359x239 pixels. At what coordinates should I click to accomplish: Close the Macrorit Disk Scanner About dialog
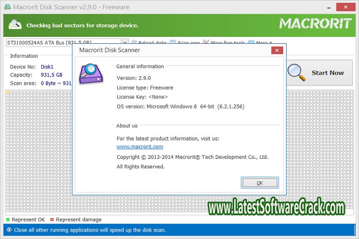(277, 50)
